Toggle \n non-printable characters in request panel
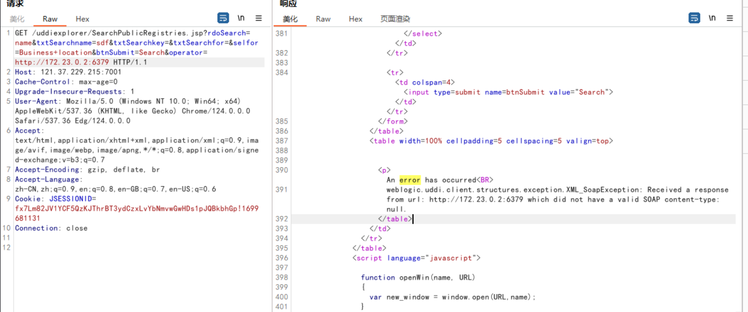This screenshot has width=748, height=312. coord(241,18)
